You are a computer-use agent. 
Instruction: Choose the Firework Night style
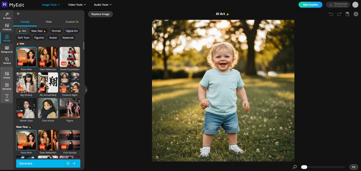point(70,83)
